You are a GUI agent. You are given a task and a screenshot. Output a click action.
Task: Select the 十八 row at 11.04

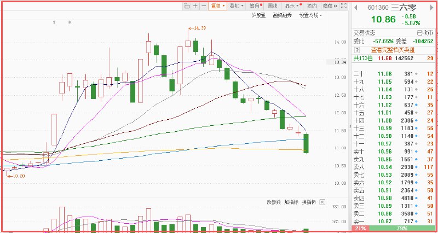(x=393, y=89)
